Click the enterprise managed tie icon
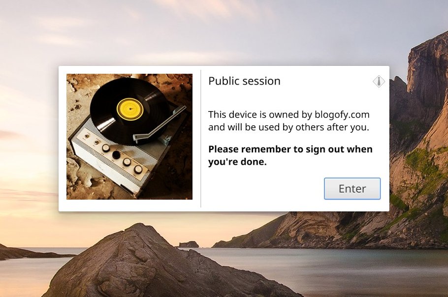This screenshot has width=448, height=297. 379,81
